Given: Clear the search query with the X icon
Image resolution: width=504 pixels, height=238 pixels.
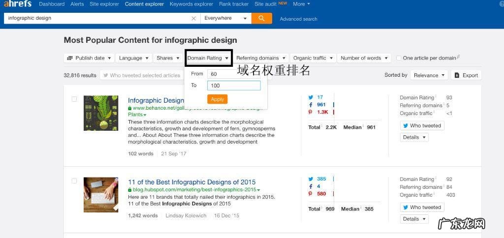Looking at the screenshot, I should pyautogui.click(x=193, y=18).
